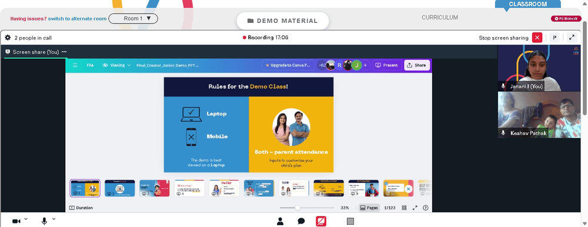The width and height of the screenshot is (588, 227).
Task: Click the P button in call header
Action: click(554, 38)
